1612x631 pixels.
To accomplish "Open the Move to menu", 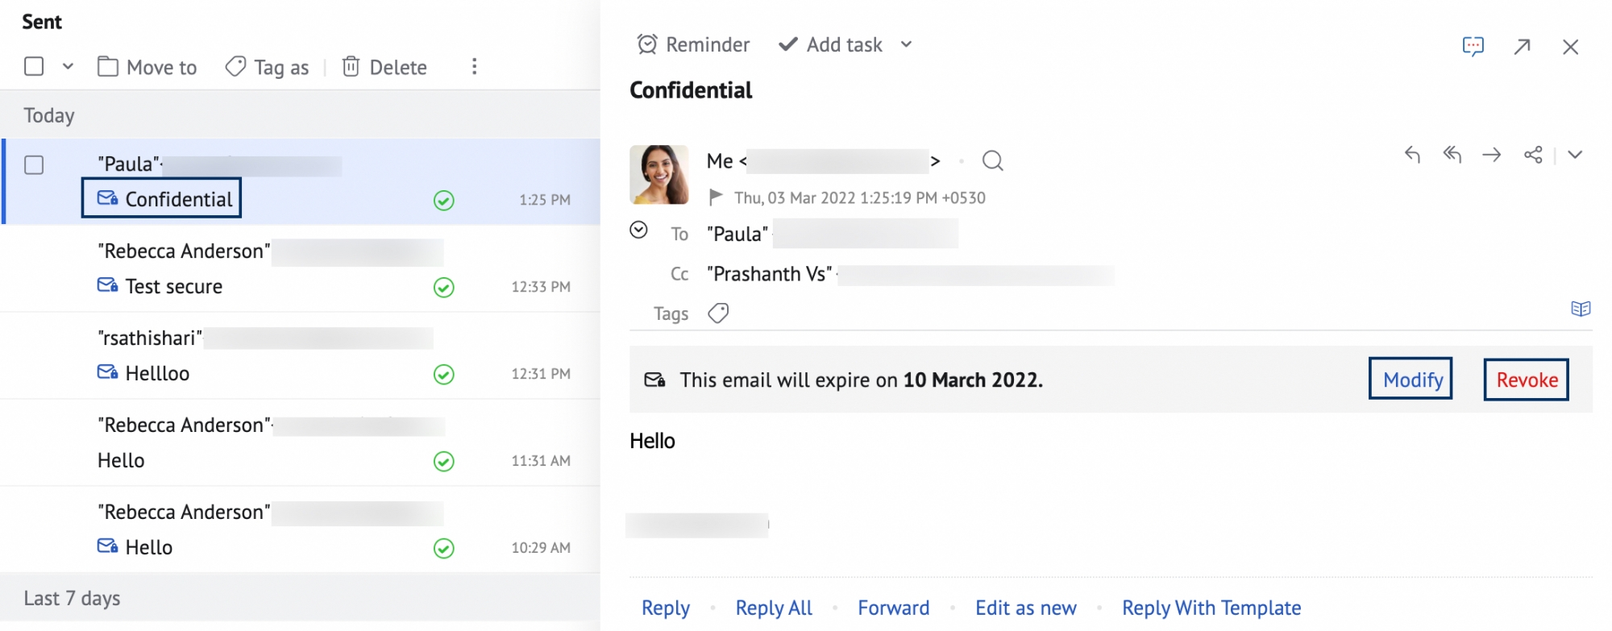I will [x=147, y=67].
